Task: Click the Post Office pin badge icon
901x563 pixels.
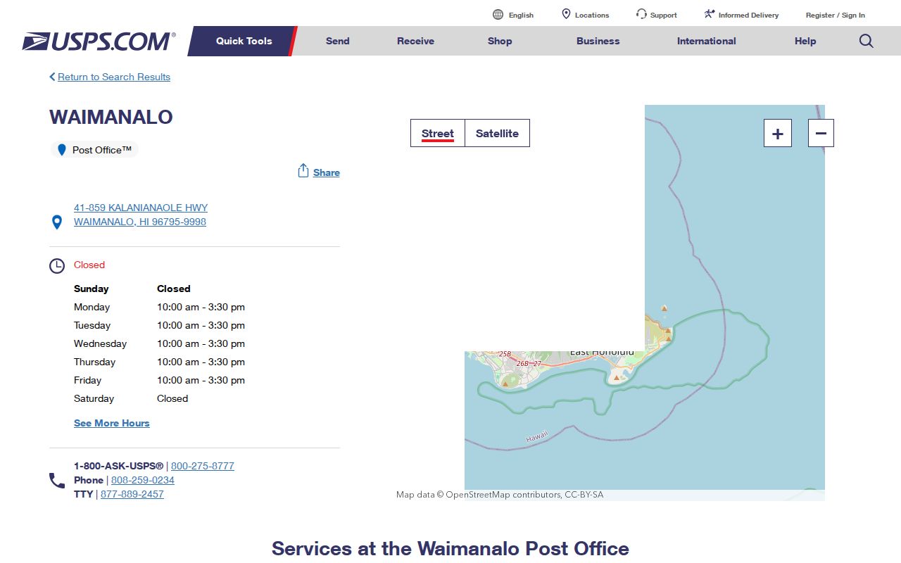Action: pos(62,150)
